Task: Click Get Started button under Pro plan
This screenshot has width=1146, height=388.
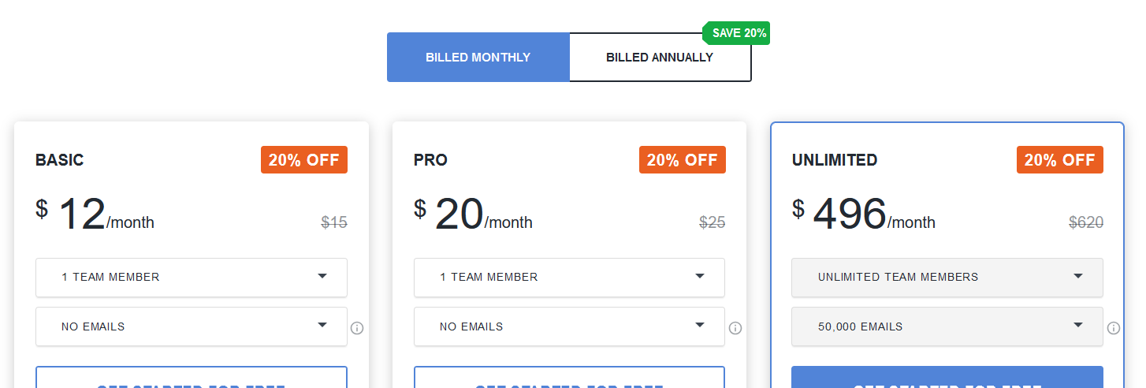Action: (x=569, y=379)
